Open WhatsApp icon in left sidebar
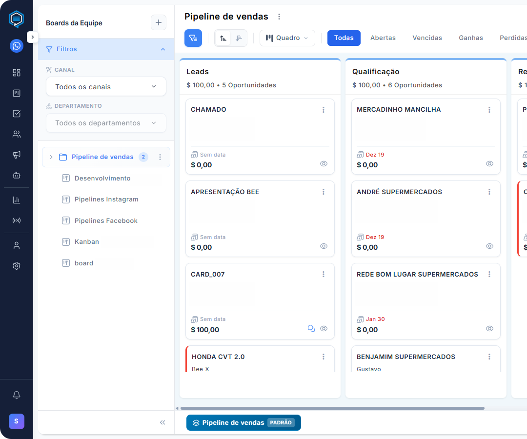This screenshot has width=527, height=439. (17, 46)
